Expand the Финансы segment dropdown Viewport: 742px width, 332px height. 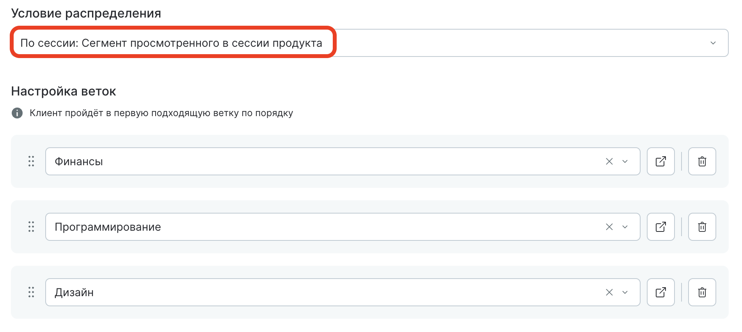(x=625, y=161)
